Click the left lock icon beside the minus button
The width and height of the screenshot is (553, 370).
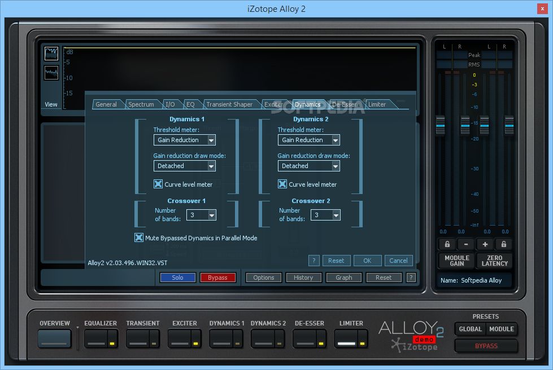[447, 244]
